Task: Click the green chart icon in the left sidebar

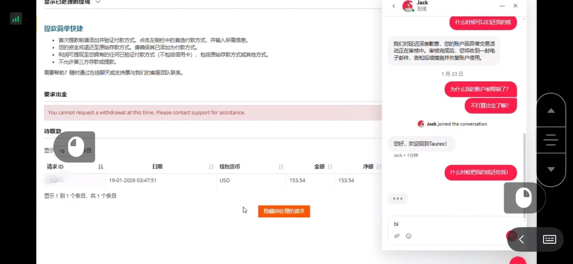Action: coord(15,18)
